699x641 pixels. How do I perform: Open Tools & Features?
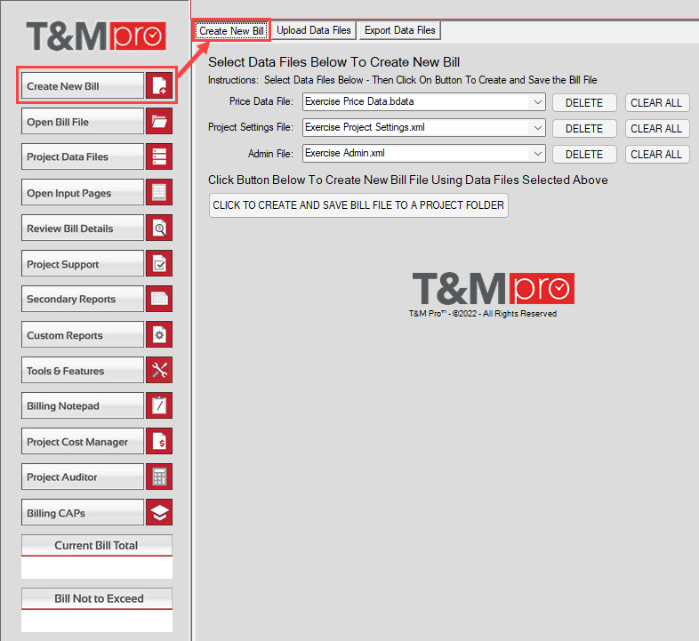click(83, 370)
